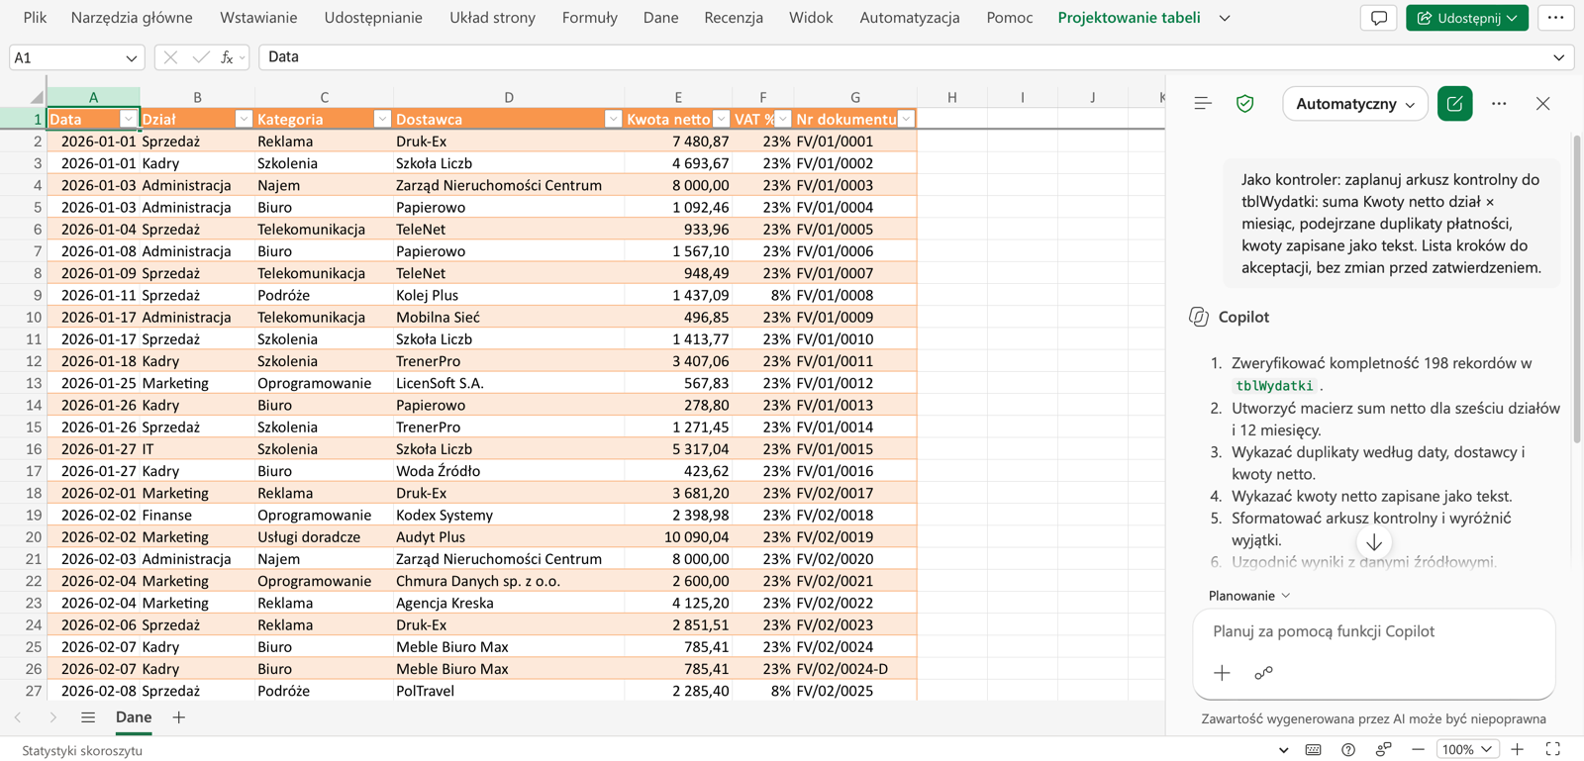The height and width of the screenshot is (761, 1584).
Task: Expand the Name Box dropdown
Action: pyautogui.click(x=131, y=57)
